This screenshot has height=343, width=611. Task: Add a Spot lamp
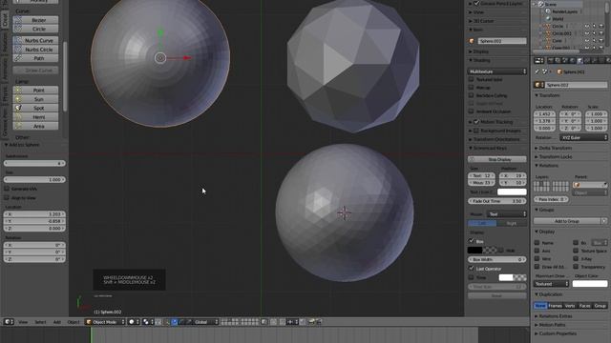35,108
